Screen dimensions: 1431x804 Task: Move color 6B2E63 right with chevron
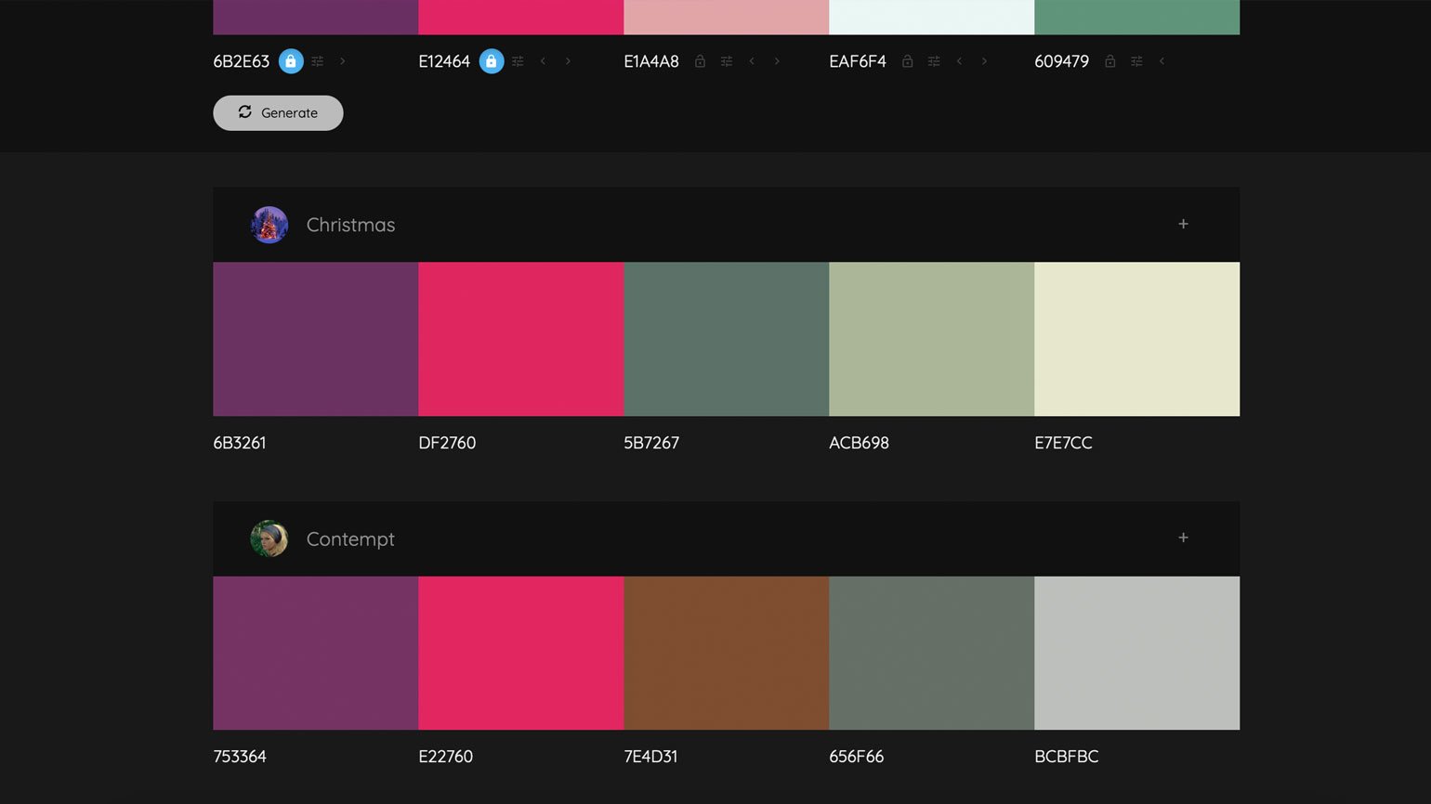[343, 61]
